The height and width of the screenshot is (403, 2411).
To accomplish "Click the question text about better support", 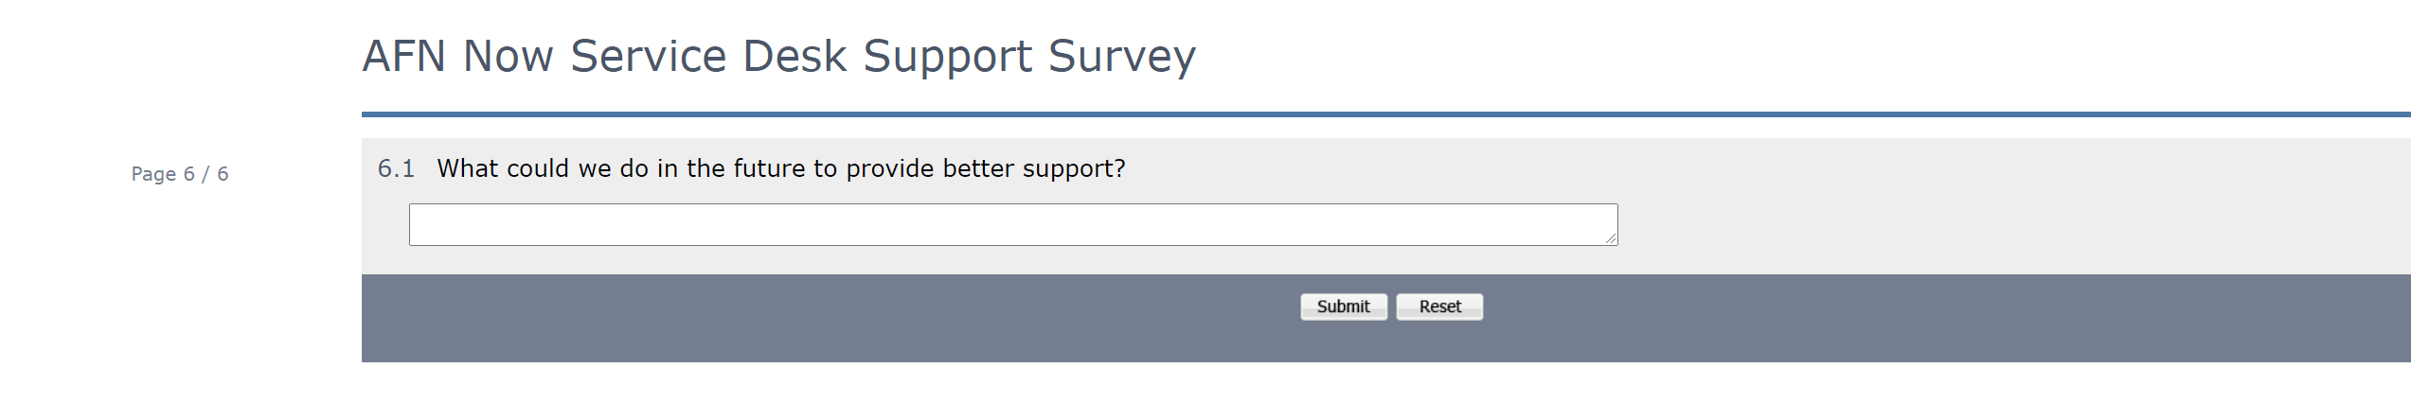I will pyautogui.click(x=780, y=168).
